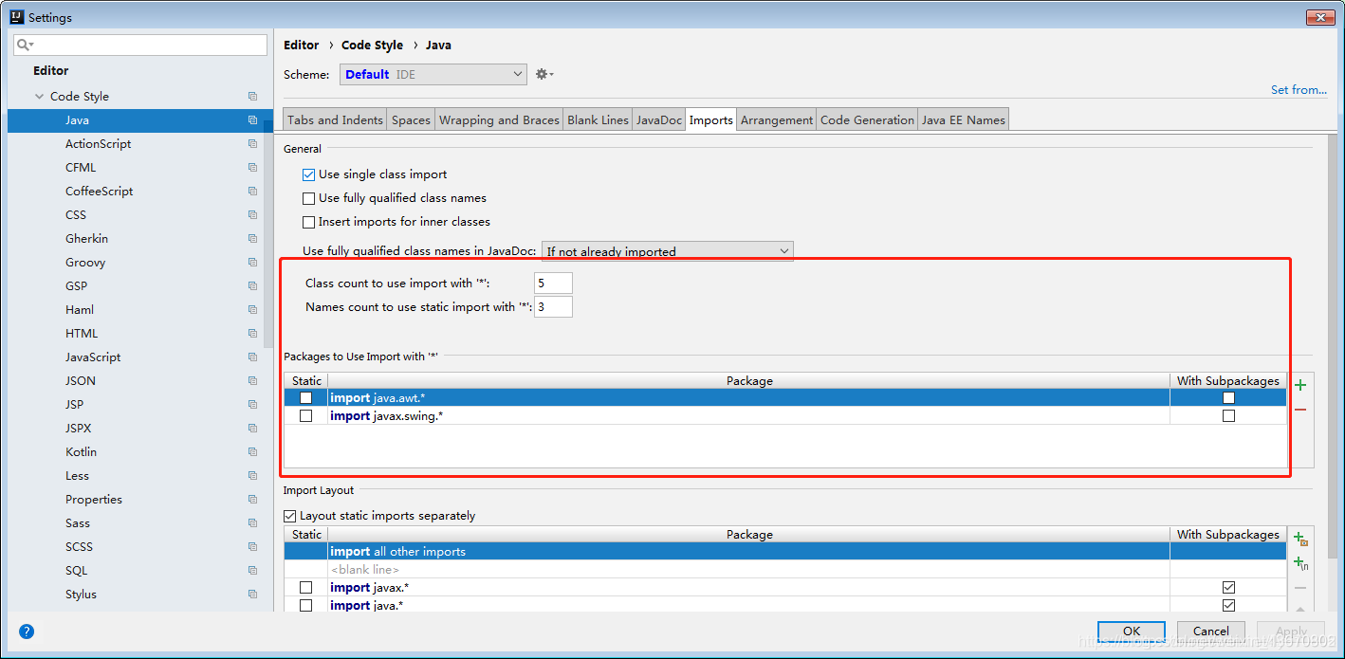Select the import javax.swing.* package row
The width and height of the screenshot is (1345, 659).
click(x=785, y=416)
